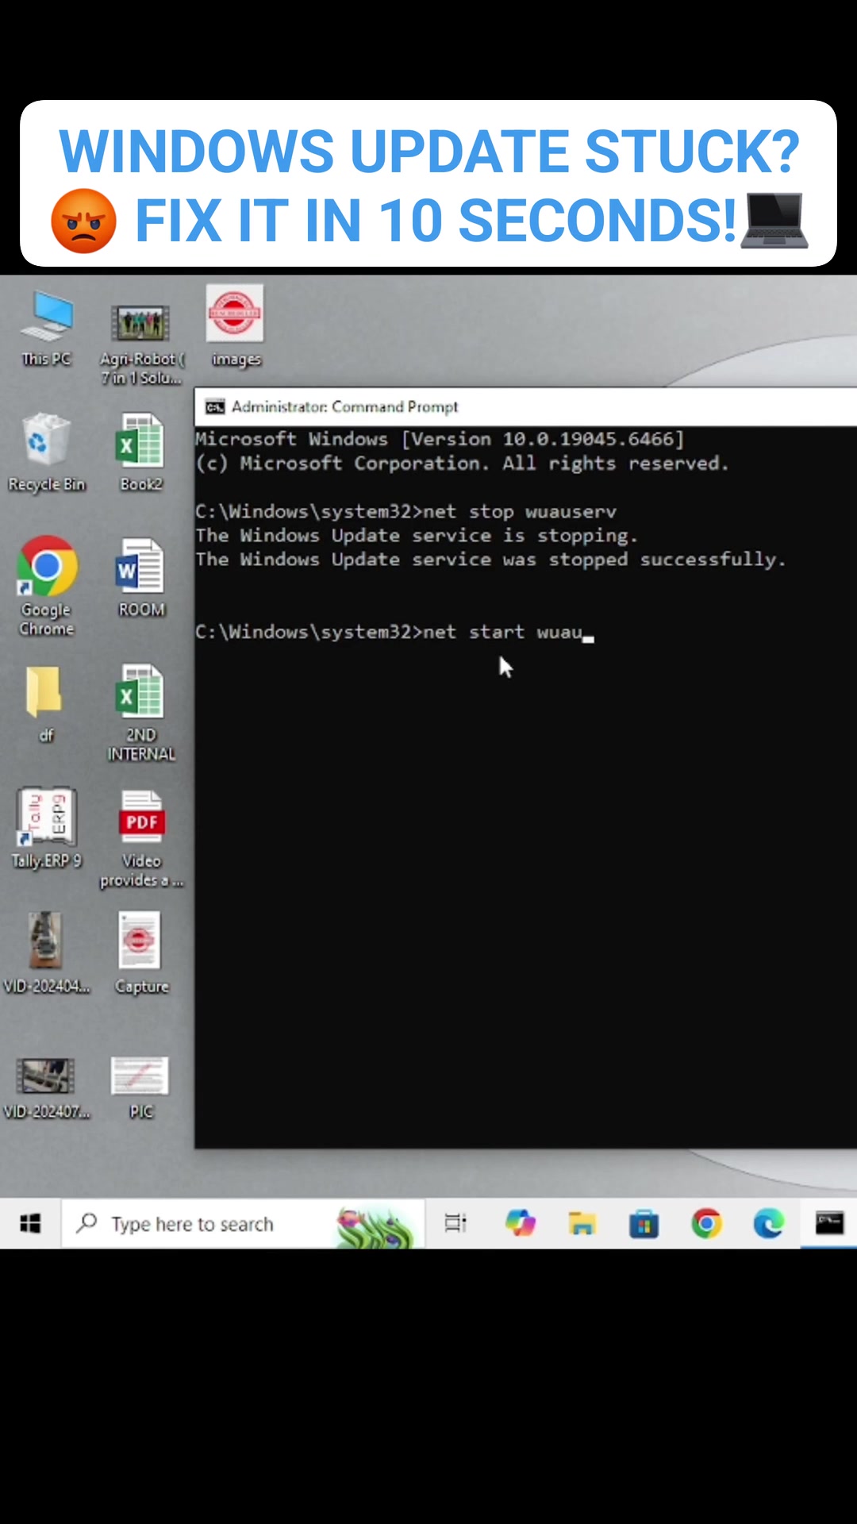Image resolution: width=857 pixels, height=1524 pixels.
Task: Click the 'Administrator: Command Prompt' title text
Action: (344, 407)
